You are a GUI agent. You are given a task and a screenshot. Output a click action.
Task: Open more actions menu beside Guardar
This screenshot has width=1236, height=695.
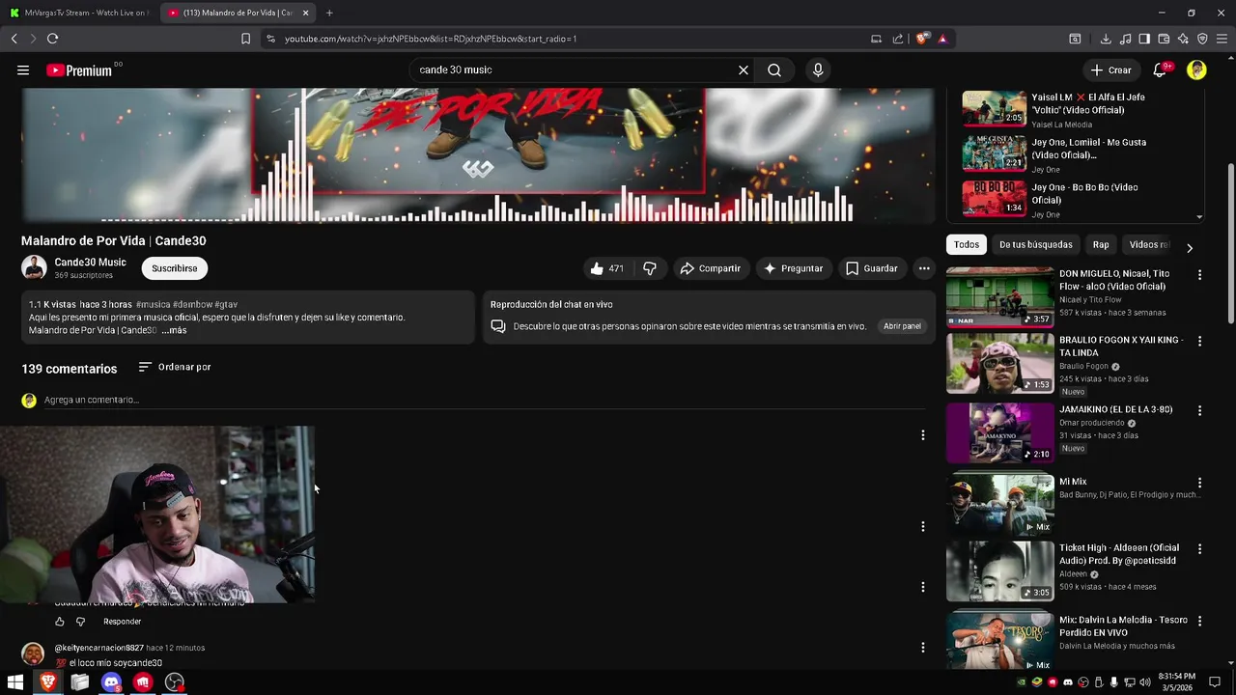(x=924, y=268)
